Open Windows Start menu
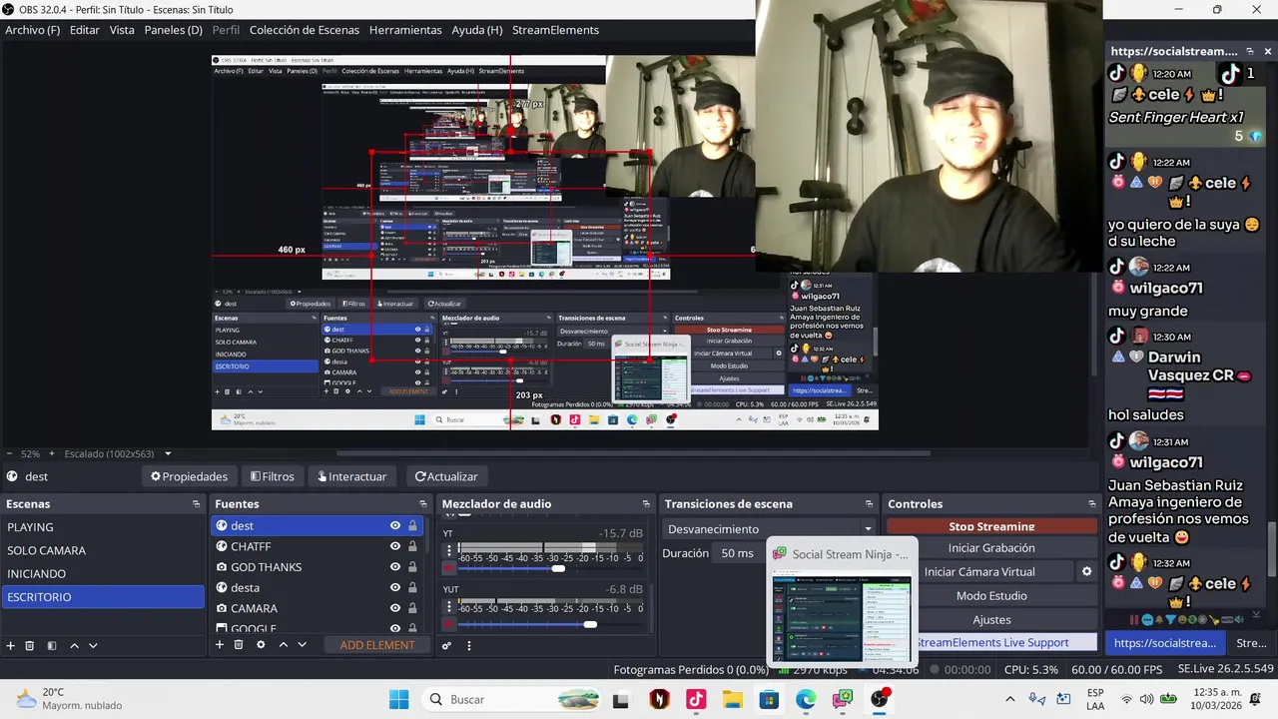The height and width of the screenshot is (719, 1278). [397, 699]
